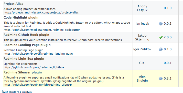
Task: Select the 'Redmine Landing Page plugin' title
Action: (27, 45)
